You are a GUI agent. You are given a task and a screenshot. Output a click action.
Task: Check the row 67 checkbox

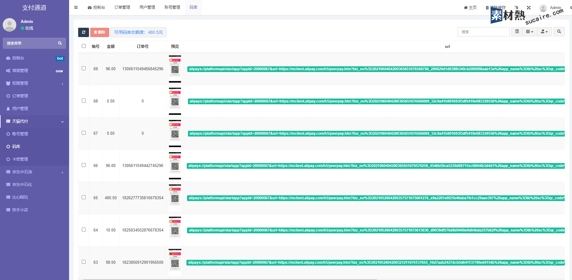click(x=84, y=133)
